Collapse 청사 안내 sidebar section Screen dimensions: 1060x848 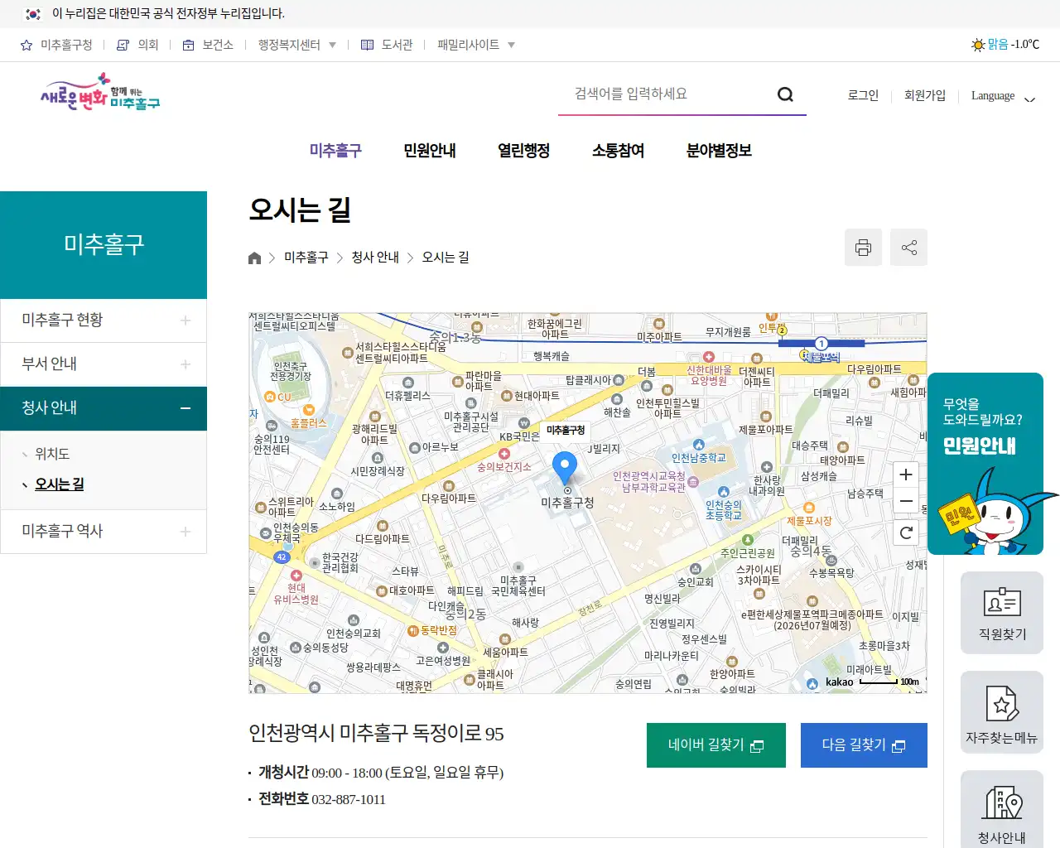tap(104, 408)
